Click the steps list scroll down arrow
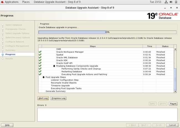The height and width of the screenshot is (128, 180). (175, 91)
